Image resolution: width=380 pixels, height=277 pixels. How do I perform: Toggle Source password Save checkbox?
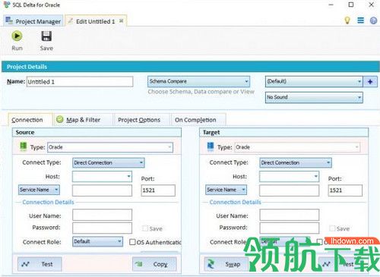(x=145, y=228)
